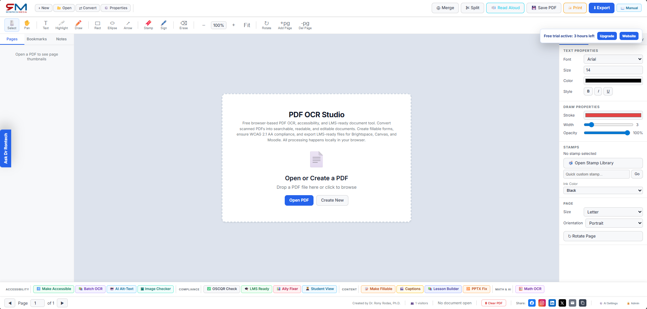Open the Manual
This screenshot has height=309, width=647.
point(629,8)
